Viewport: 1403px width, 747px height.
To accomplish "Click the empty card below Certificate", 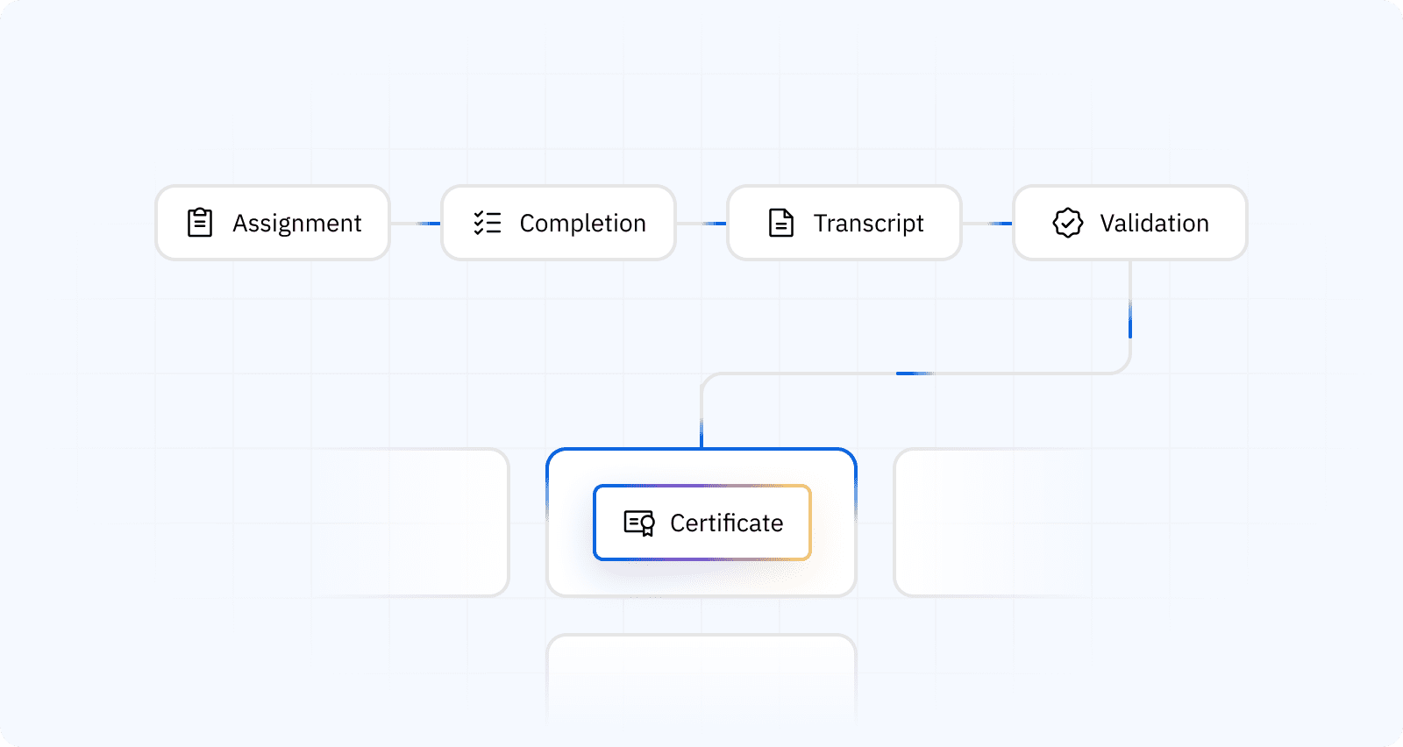I will pos(701,675).
